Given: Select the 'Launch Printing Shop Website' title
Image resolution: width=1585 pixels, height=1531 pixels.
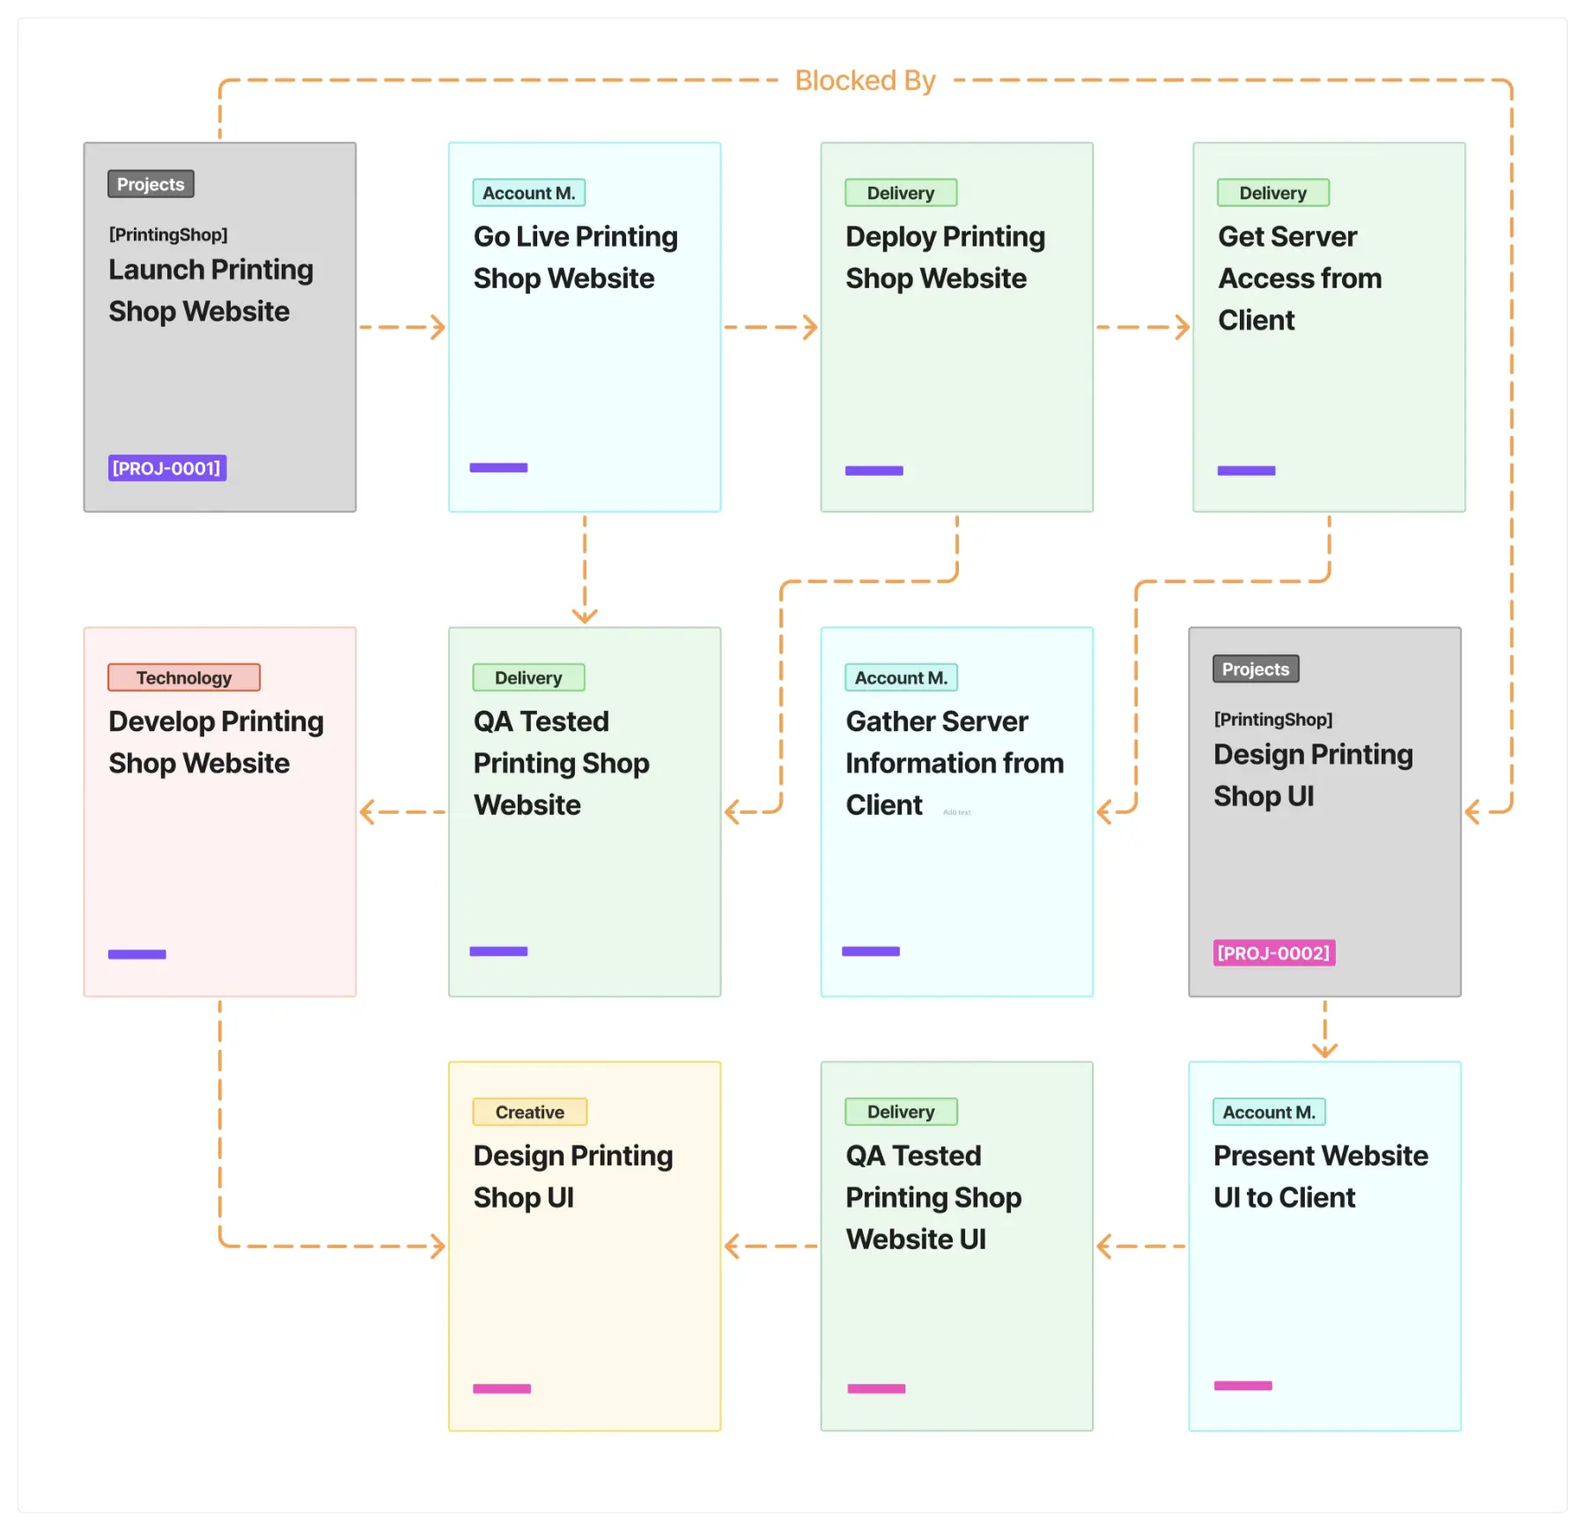Looking at the screenshot, I should pos(210,290).
